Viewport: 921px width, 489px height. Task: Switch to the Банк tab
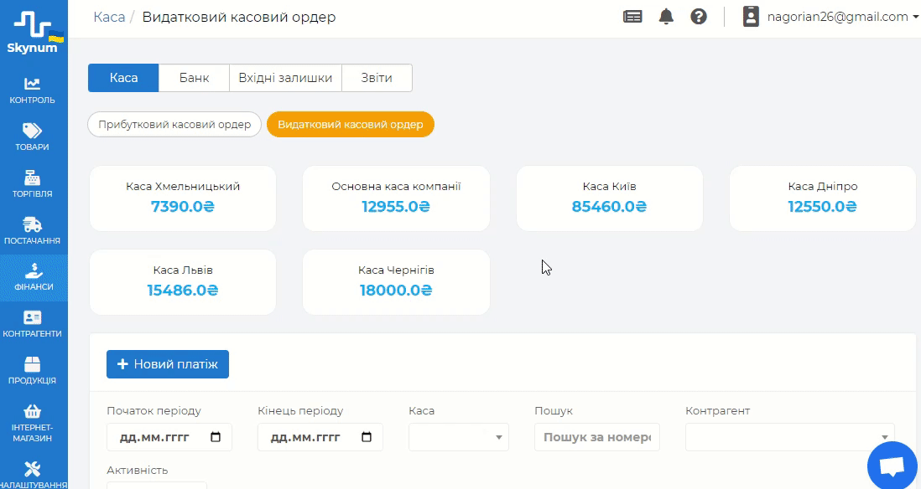pos(195,78)
